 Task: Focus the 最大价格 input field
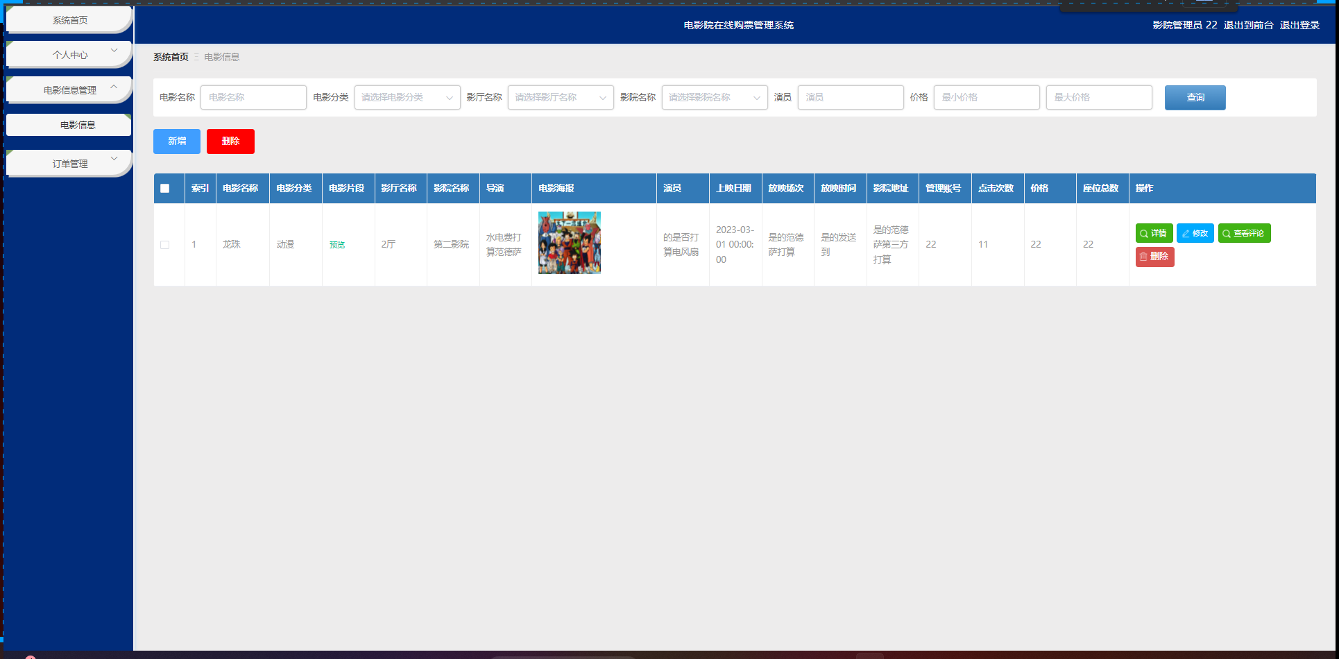[x=1099, y=97]
